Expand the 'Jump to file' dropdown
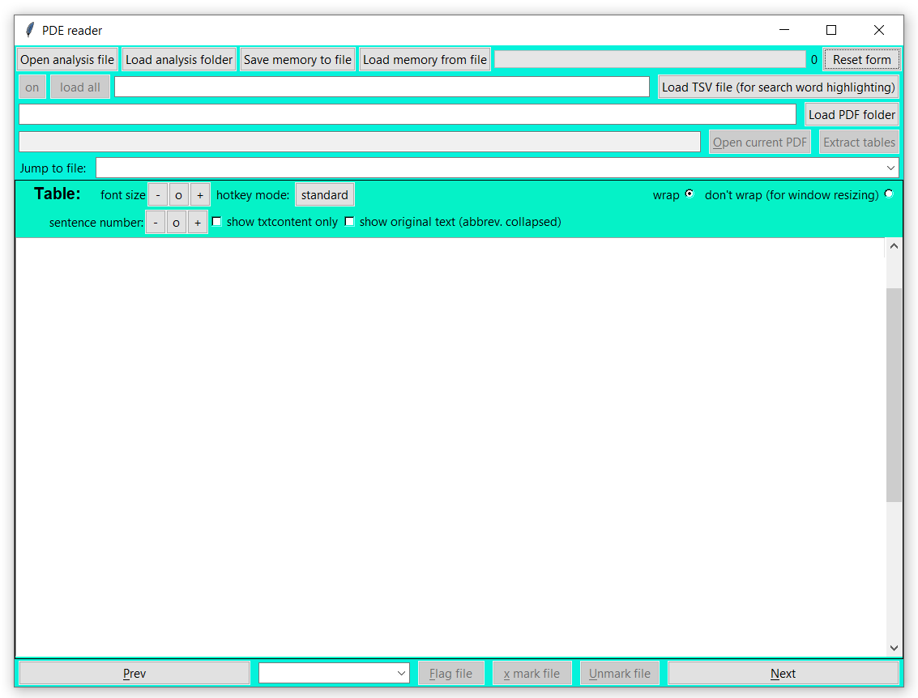This screenshot has height=698, width=918. [x=891, y=168]
